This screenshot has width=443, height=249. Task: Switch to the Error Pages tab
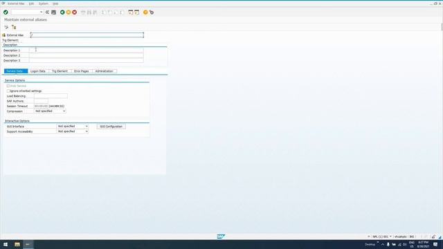pyautogui.click(x=82, y=71)
